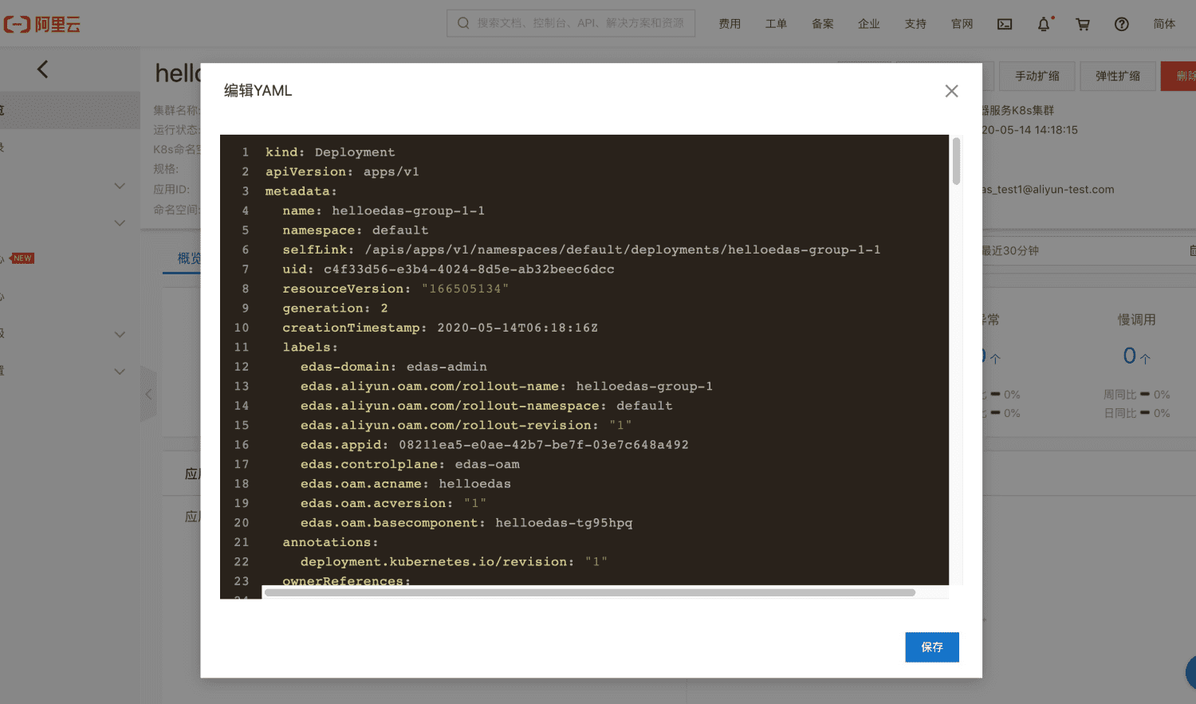
Task: Click the vertical scrollbar of YAML editor
Action: [956, 161]
